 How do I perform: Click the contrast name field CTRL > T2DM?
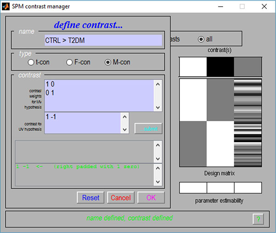[103, 40]
